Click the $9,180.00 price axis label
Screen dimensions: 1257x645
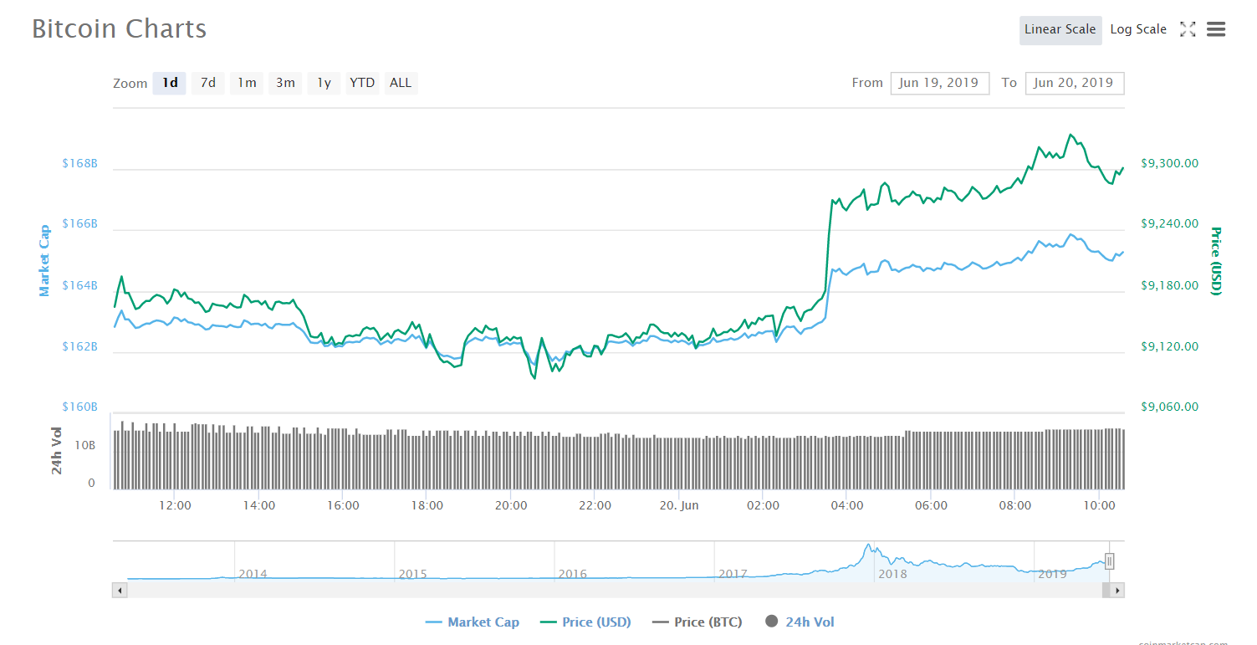[1169, 285]
